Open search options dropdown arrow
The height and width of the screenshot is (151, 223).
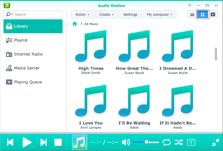click(13, 14)
